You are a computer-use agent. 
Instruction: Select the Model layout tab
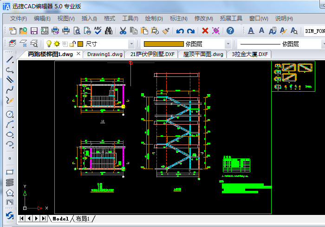[x=60, y=219]
